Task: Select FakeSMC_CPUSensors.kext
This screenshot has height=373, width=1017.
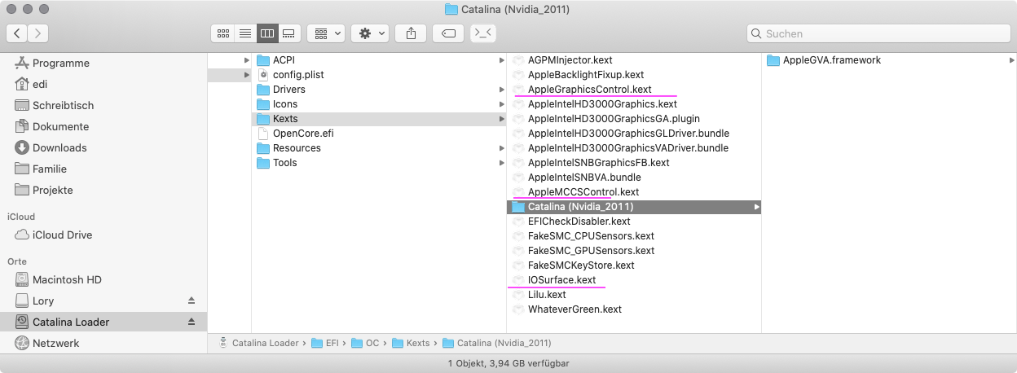Action: click(591, 236)
